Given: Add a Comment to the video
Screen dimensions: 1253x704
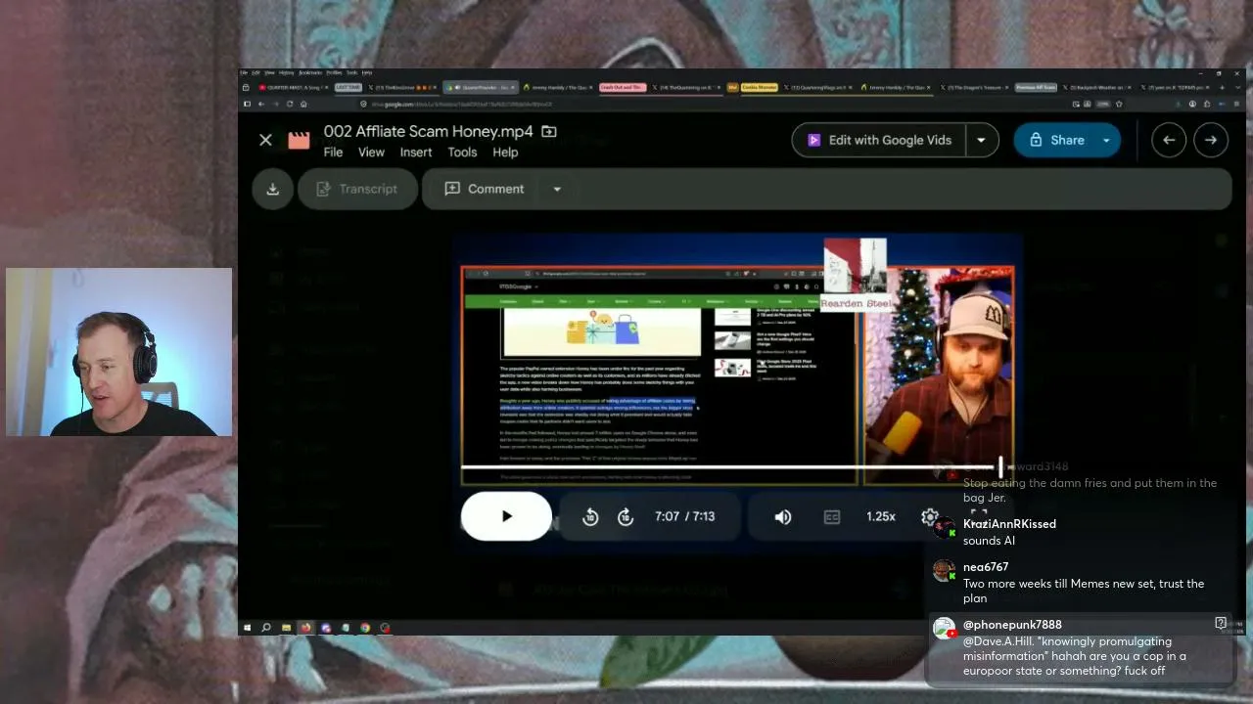Looking at the screenshot, I should click(485, 189).
